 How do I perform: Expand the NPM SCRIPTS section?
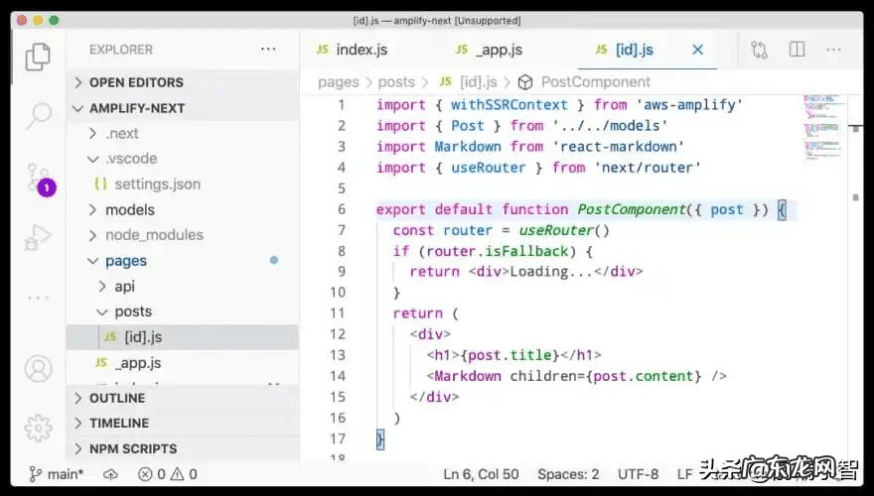coord(133,448)
